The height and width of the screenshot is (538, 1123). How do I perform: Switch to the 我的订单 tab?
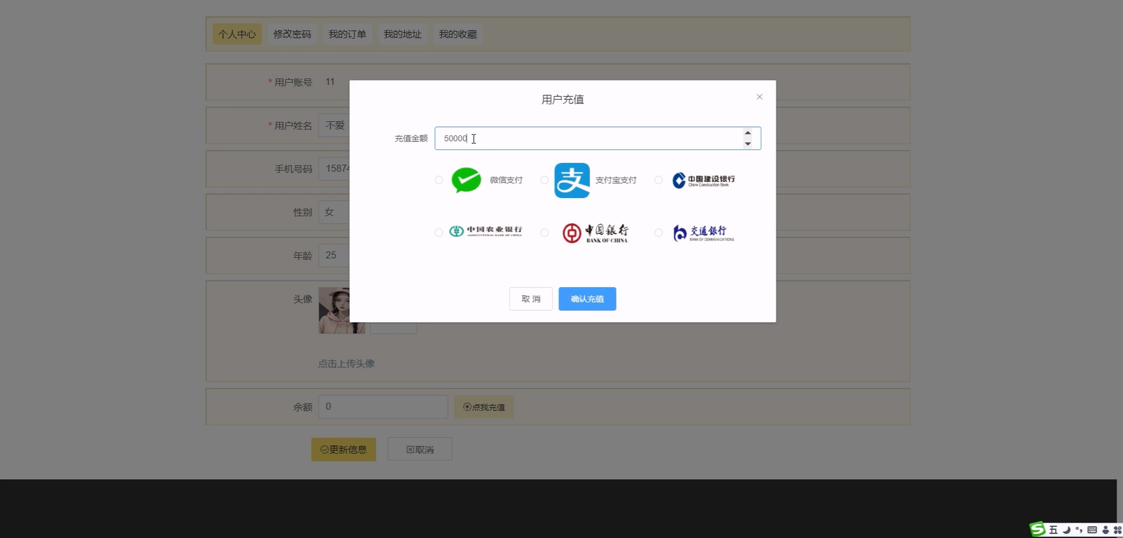coord(347,34)
